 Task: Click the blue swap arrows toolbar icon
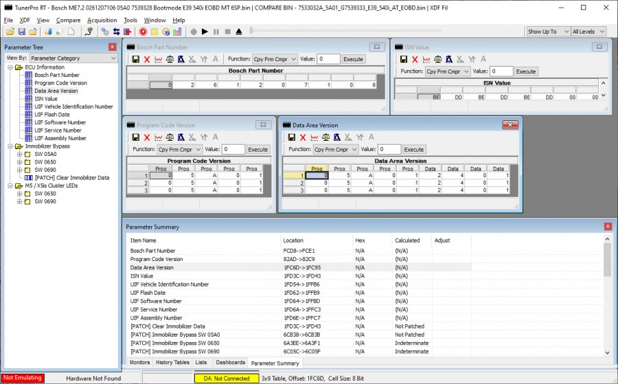click(116, 32)
